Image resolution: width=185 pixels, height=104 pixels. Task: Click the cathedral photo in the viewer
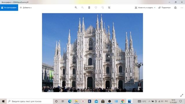tap(92, 53)
